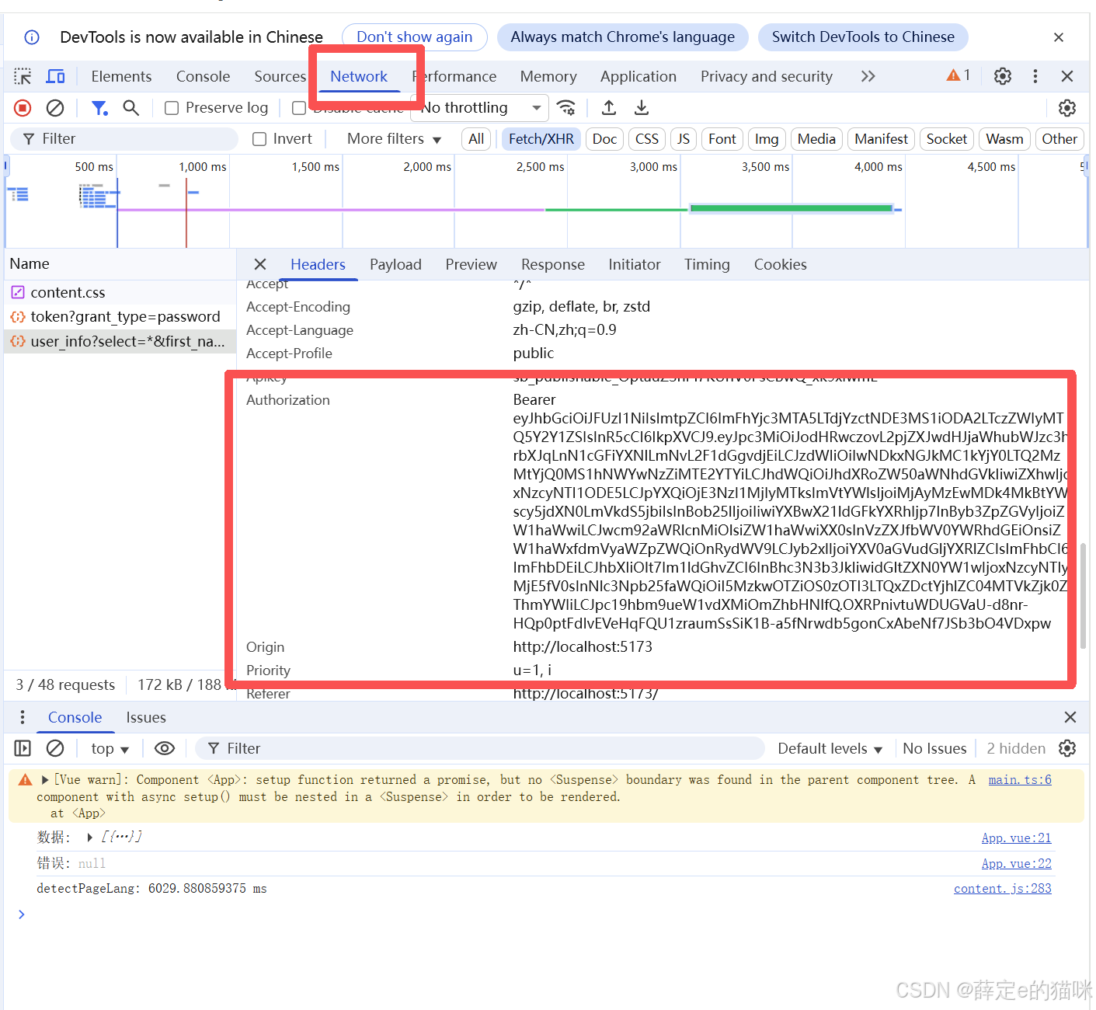Screen dimensions: 1096x1010
Task: Open the No throttling dropdown
Action: point(479,108)
